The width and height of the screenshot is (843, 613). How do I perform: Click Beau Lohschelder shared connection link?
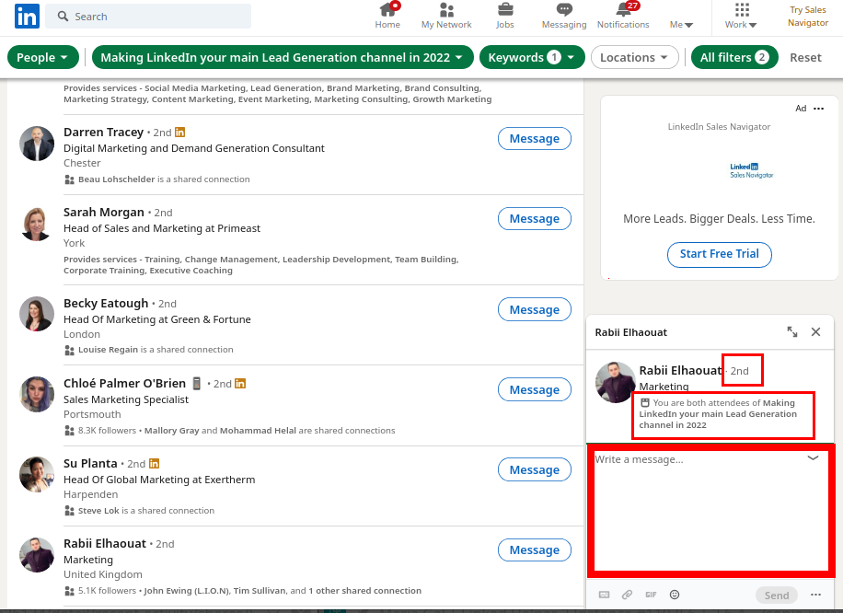pos(117,179)
